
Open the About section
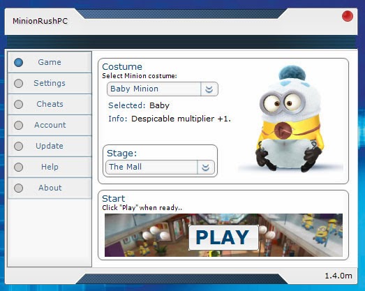pos(50,188)
